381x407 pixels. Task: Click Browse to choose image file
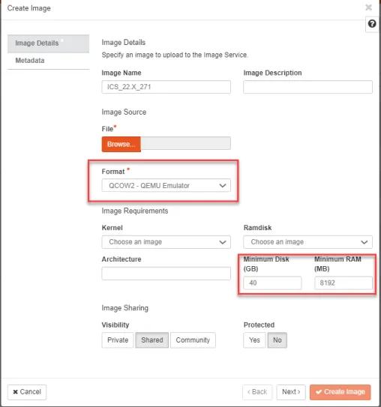[121, 144]
